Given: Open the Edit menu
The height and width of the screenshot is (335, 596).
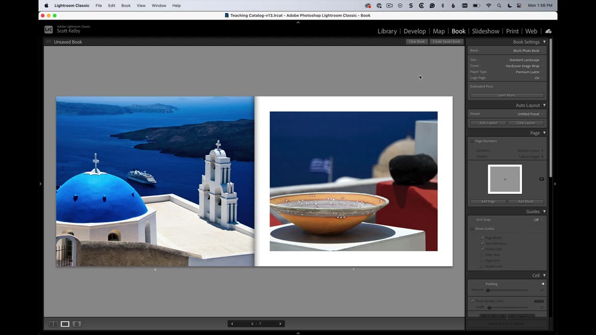Looking at the screenshot, I should tap(112, 5).
